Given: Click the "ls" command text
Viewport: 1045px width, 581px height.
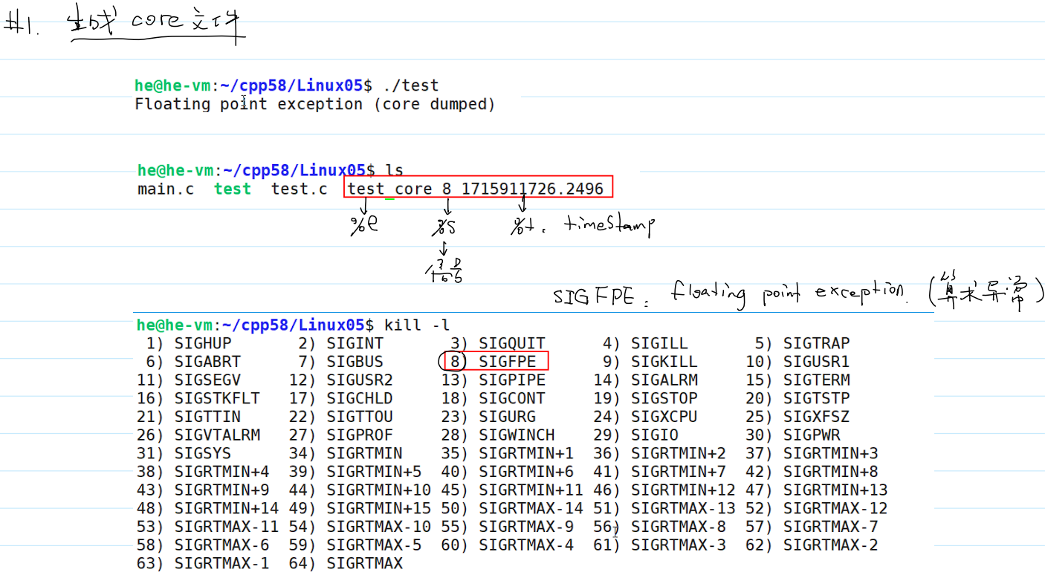Looking at the screenshot, I should 394,170.
